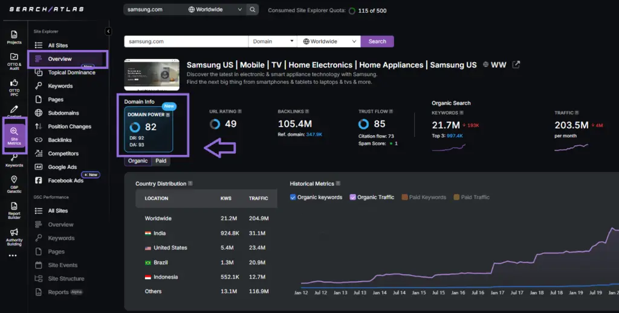The height and width of the screenshot is (313, 619).
Task: Switch to the Paid tab
Action: coord(161,160)
